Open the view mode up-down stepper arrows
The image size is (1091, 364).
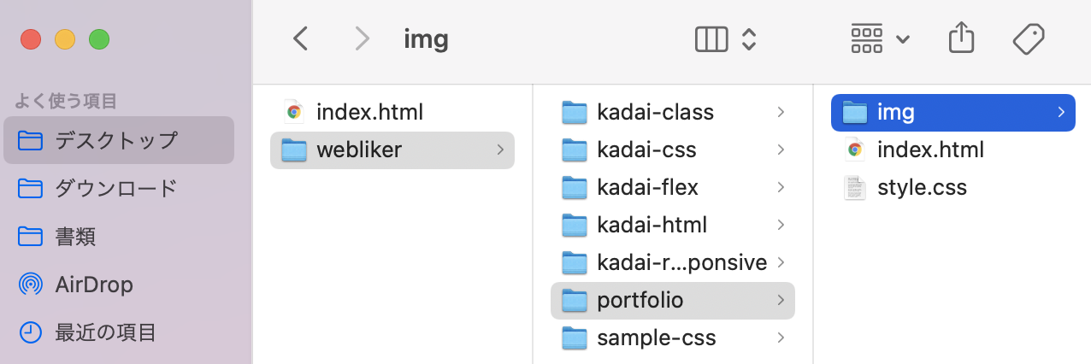click(x=749, y=39)
